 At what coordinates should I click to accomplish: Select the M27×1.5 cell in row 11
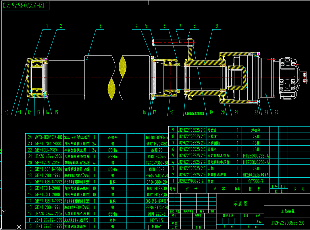coord(156,220)
